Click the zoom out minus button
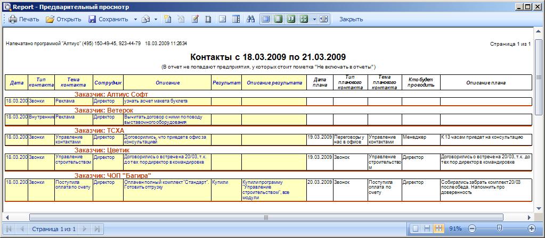The image size is (545, 238). click(x=471, y=228)
